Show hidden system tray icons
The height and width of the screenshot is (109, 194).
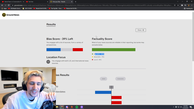click(174, 107)
